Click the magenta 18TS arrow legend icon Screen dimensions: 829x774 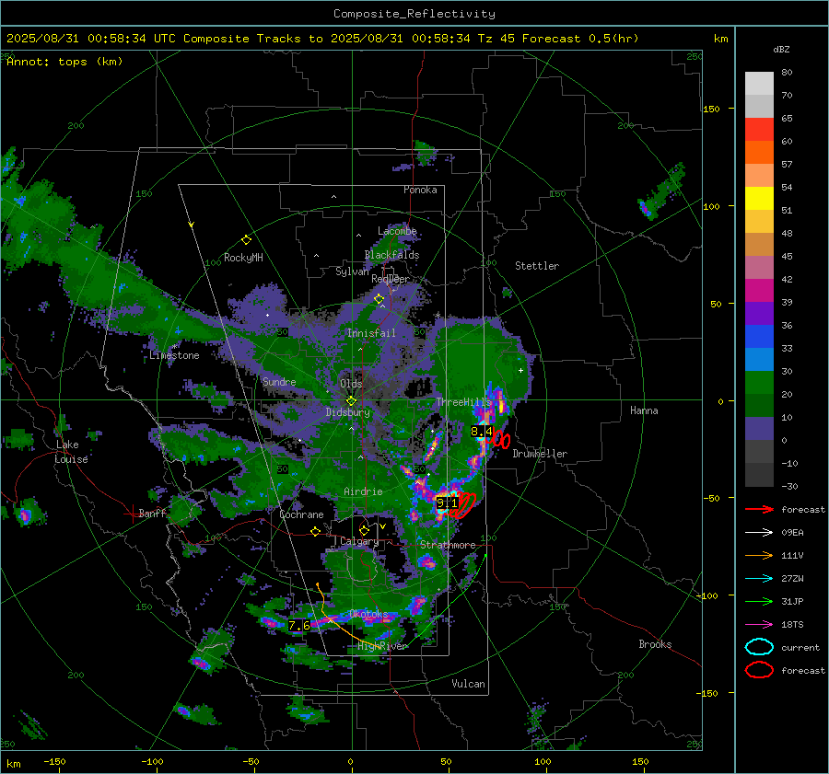click(759, 625)
